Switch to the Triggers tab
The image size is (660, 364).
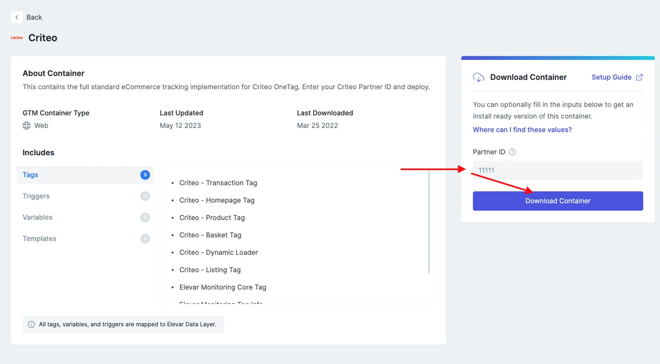pyautogui.click(x=85, y=196)
